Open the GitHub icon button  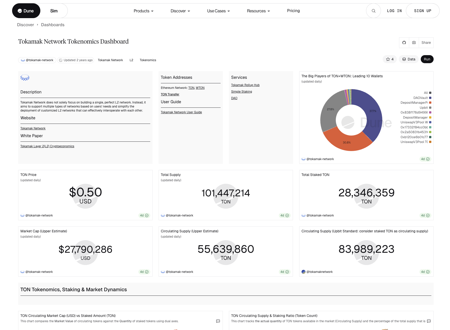pyautogui.click(x=404, y=43)
